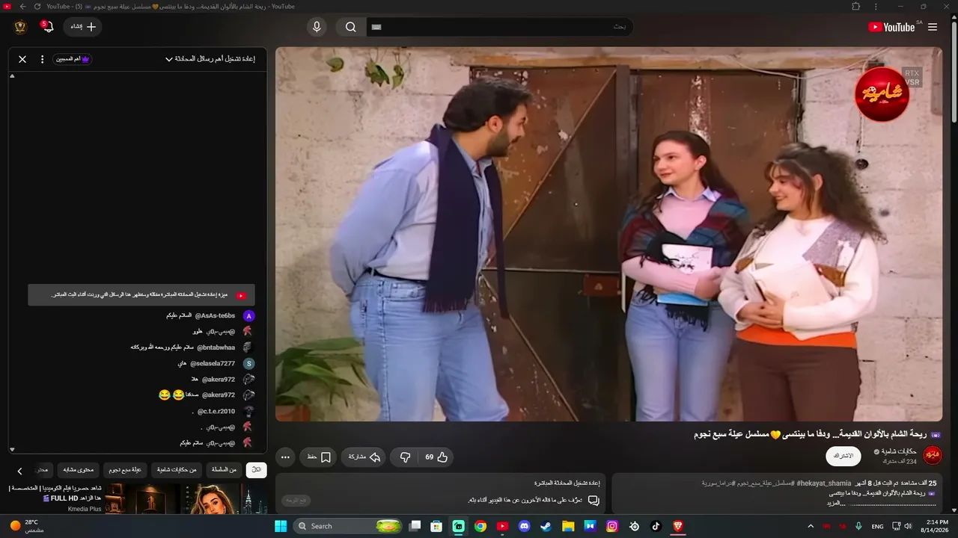Image resolution: width=958 pixels, height=538 pixels.
Task: Close the live chat replay panel
Action: point(22,59)
